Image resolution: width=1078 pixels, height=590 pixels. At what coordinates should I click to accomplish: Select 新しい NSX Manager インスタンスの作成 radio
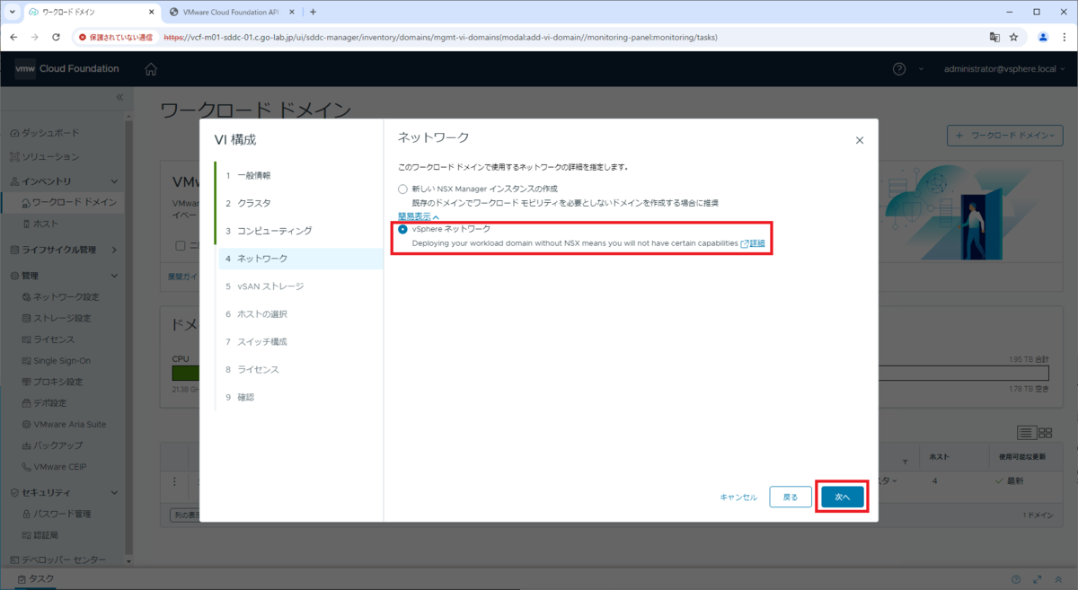(402, 189)
